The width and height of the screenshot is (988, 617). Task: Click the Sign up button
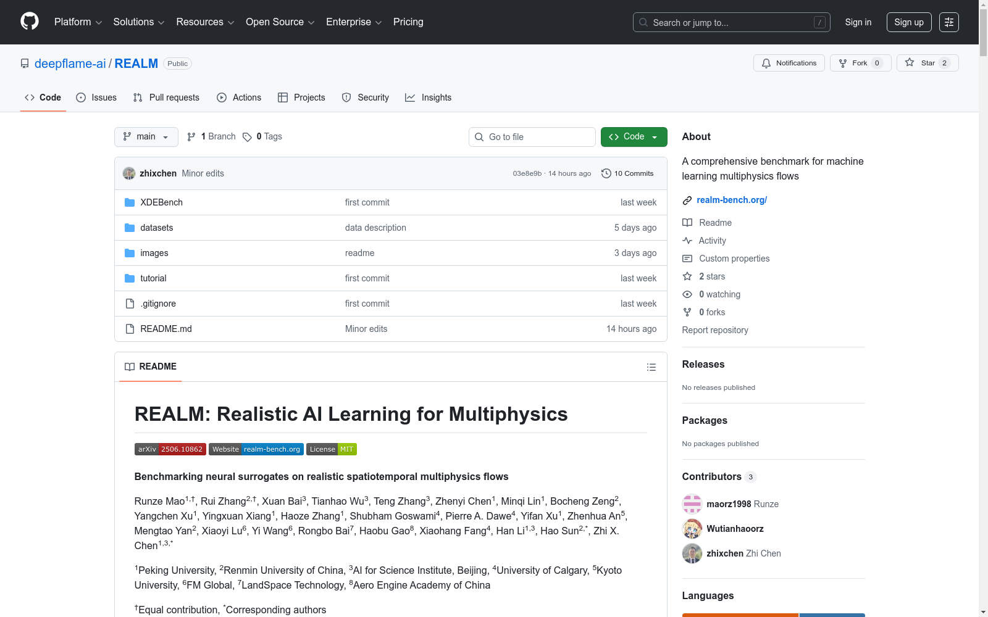909,22
